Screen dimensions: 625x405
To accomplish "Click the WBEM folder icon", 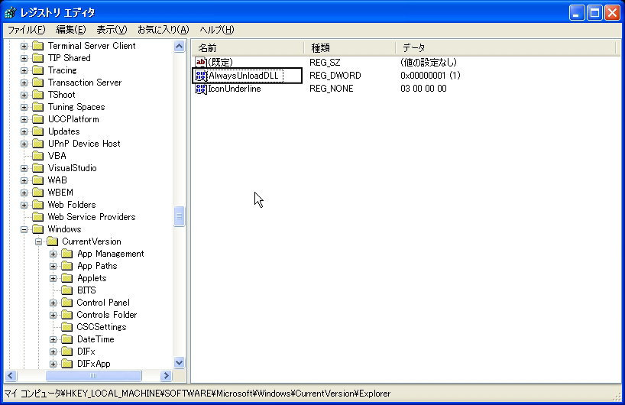I will click(x=38, y=193).
